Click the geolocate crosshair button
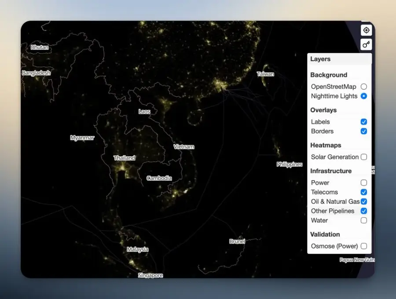The height and width of the screenshot is (299, 396). pos(366,30)
